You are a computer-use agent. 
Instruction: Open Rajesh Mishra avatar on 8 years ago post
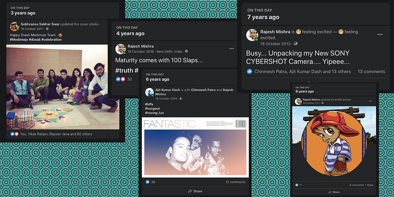298,101
